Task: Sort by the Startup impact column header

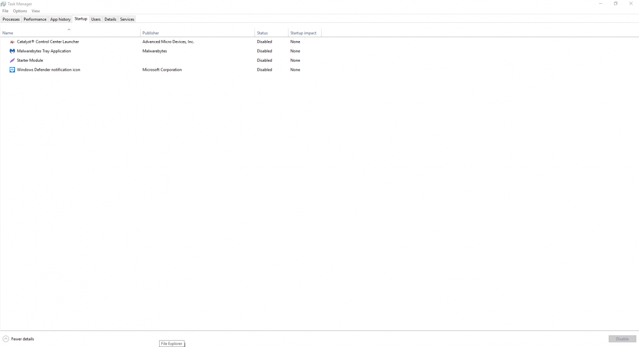Action: [305, 32]
